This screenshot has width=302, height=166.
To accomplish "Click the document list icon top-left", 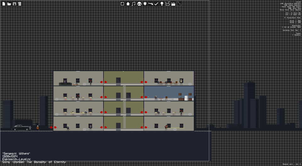I will (x=20, y=4).
